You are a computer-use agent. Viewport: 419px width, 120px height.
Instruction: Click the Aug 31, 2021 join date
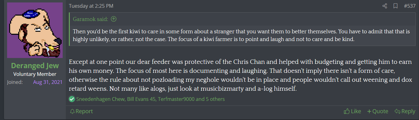[x=48, y=82]
